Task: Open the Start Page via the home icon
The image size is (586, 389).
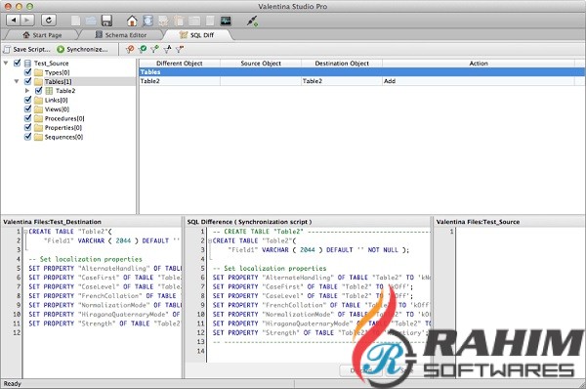Action: (x=132, y=21)
